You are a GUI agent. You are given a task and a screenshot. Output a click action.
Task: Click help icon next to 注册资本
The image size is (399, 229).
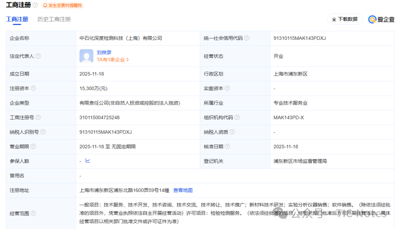coord(33,89)
